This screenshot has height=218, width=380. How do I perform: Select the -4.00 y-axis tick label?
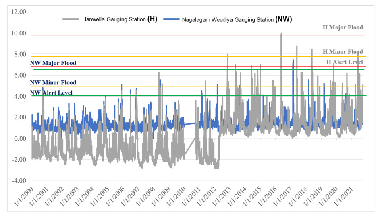point(19,181)
